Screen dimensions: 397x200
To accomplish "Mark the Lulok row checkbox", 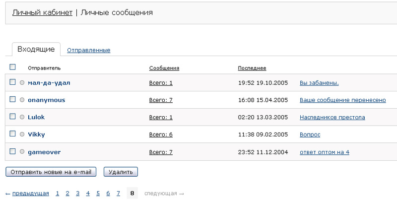I will pos(13,117).
